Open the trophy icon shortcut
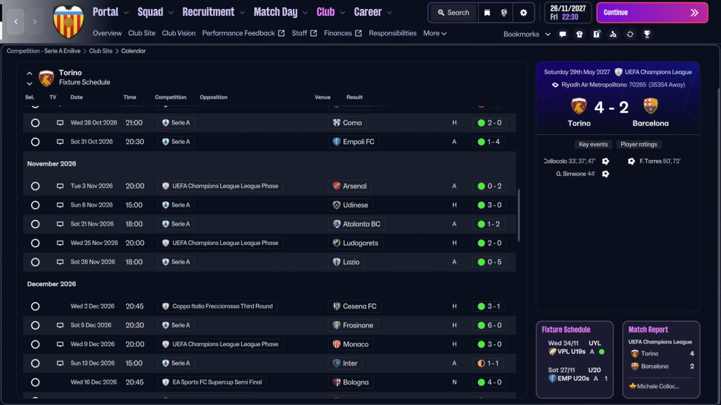This screenshot has height=405, width=721. point(647,34)
